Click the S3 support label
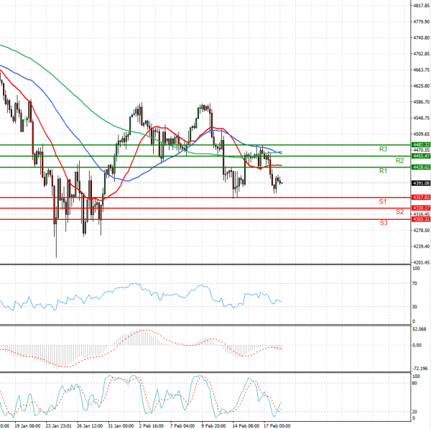 [x=384, y=223]
